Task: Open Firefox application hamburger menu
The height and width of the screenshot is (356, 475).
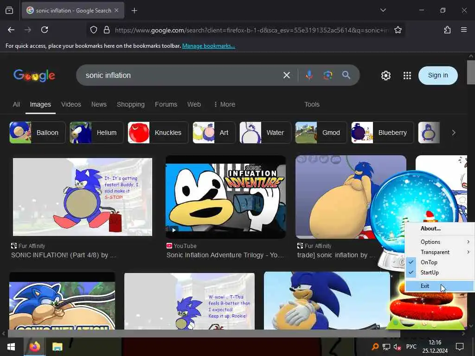Action: [x=463, y=30]
